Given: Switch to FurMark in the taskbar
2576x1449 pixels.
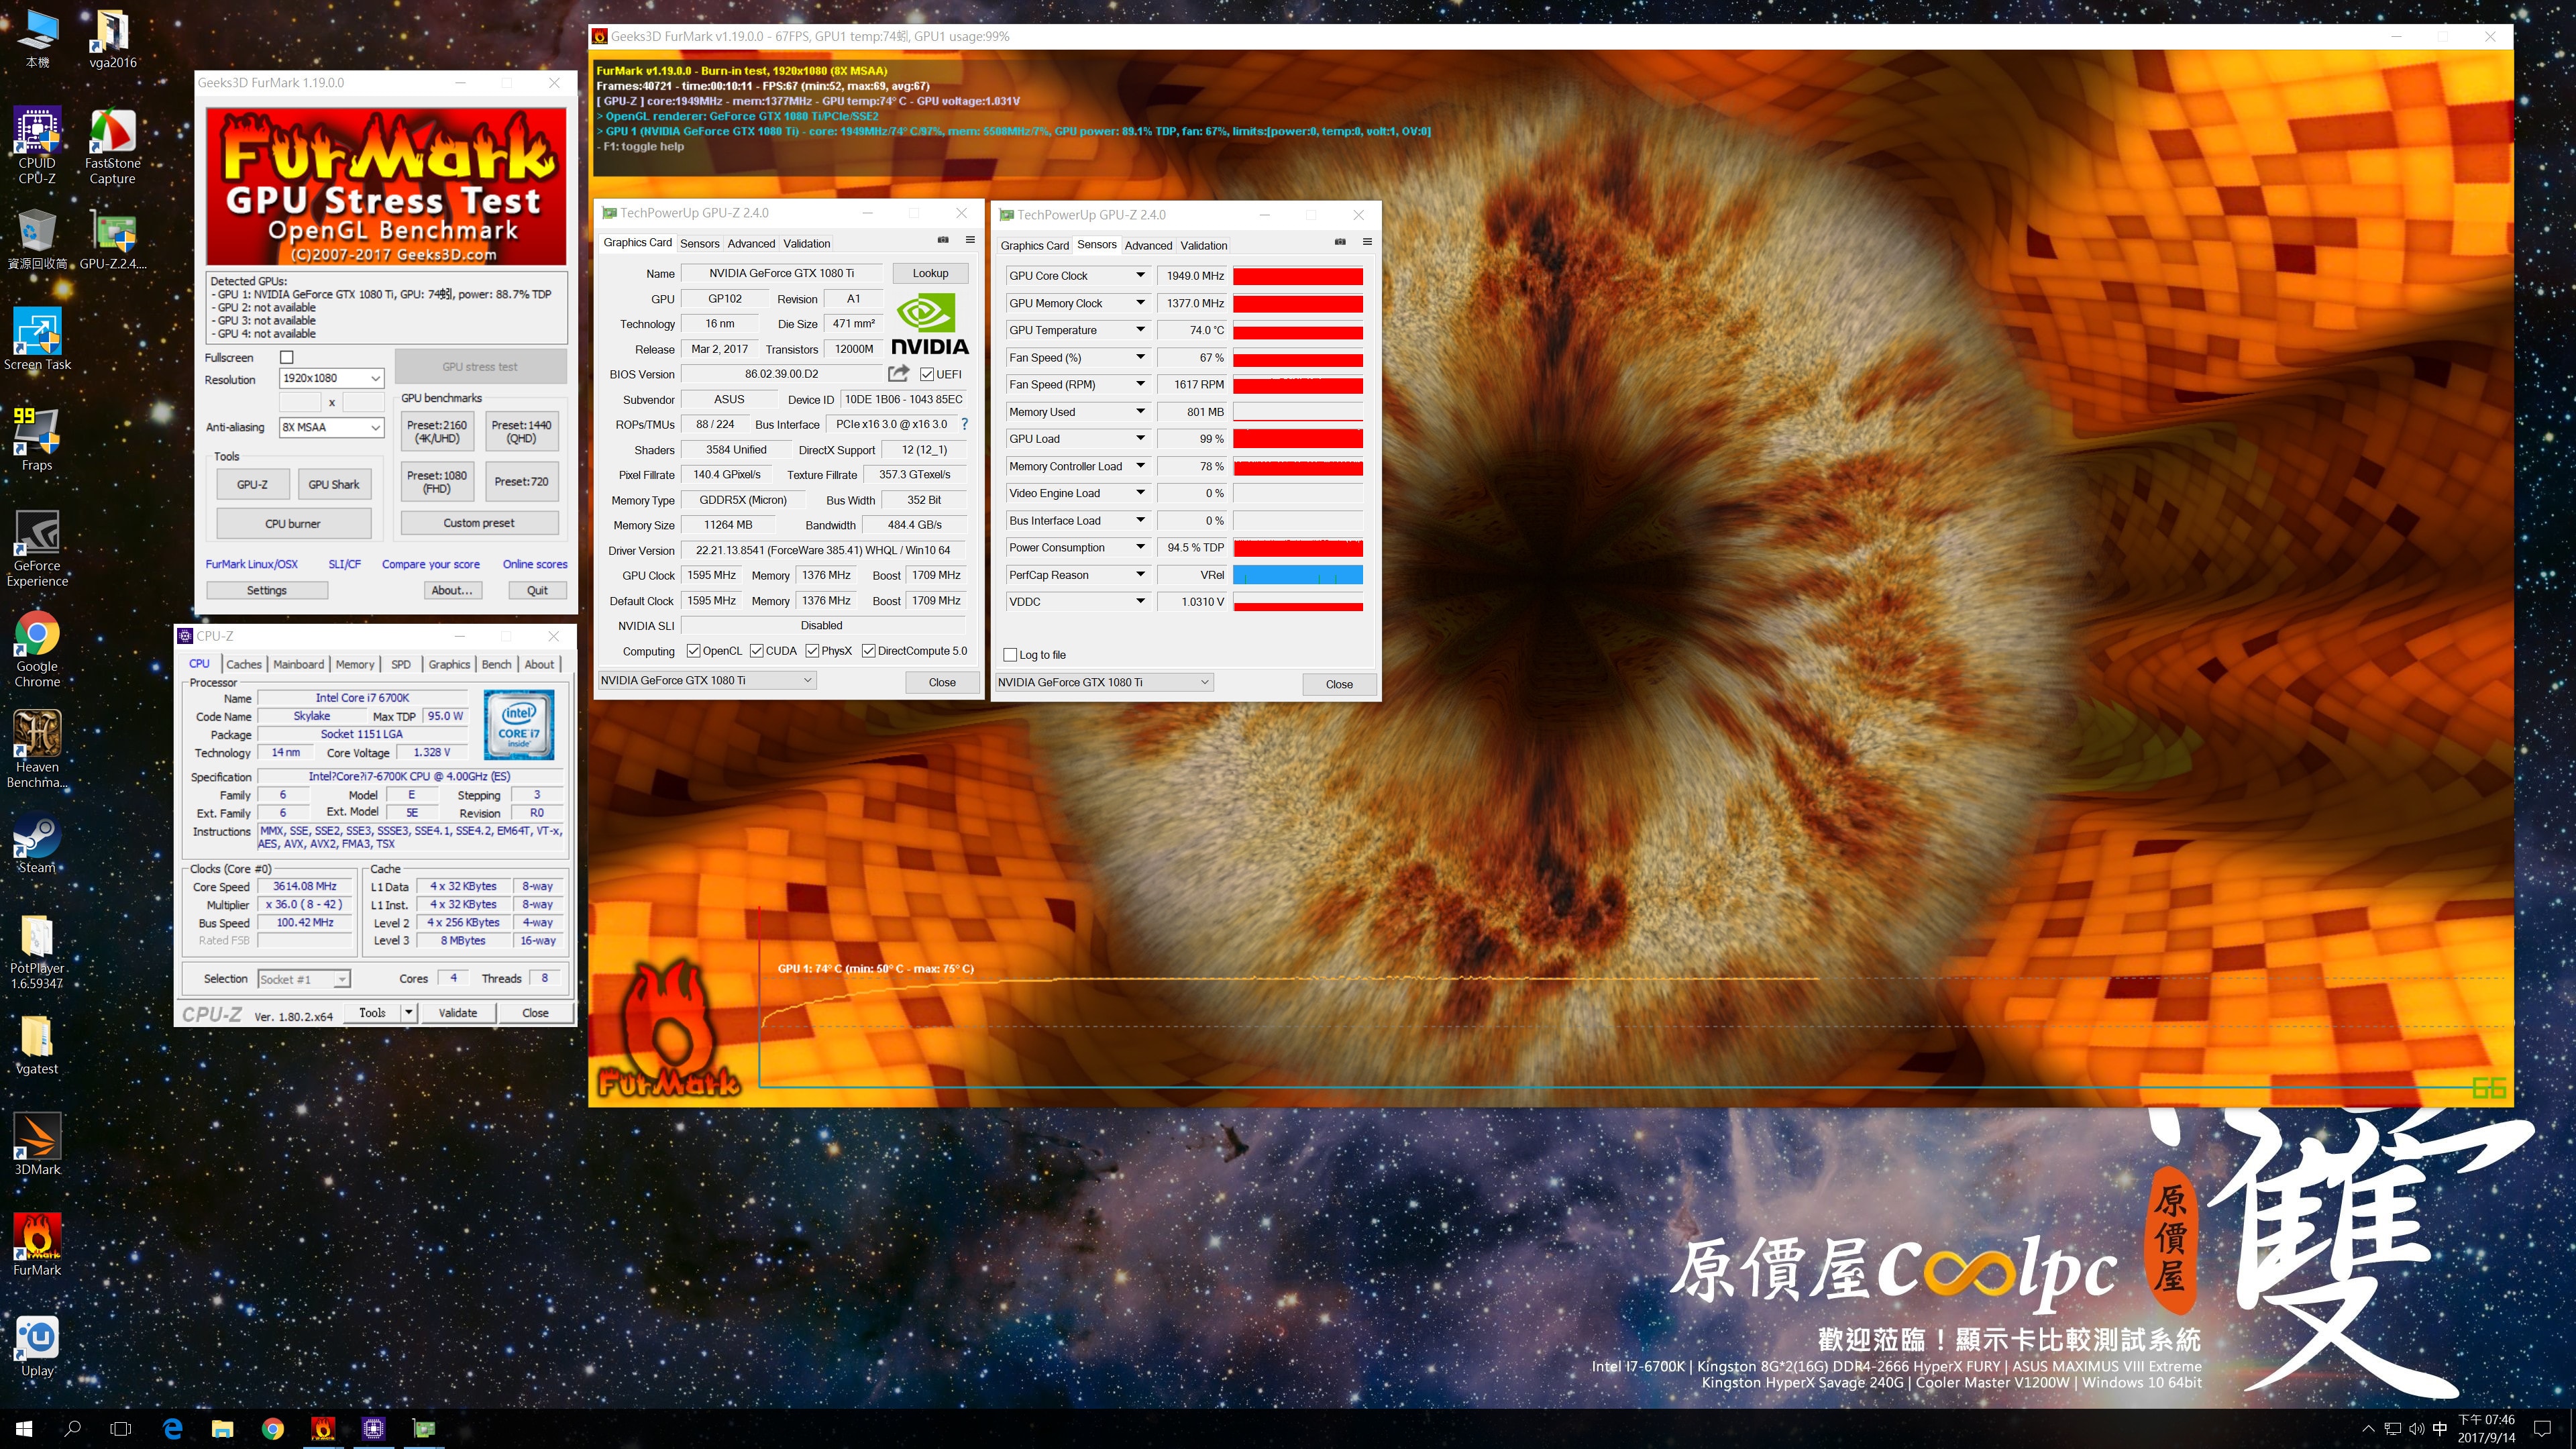Looking at the screenshot, I should click(323, 1429).
